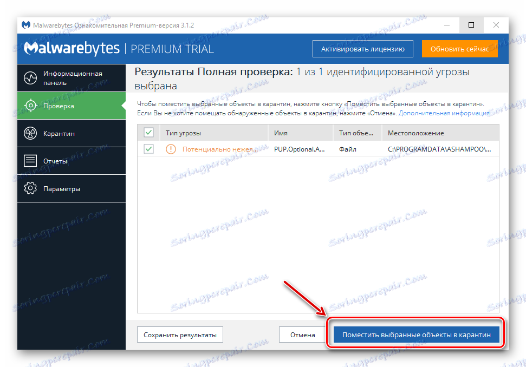Image resolution: width=526 pixels, height=367 pixels.
Task: Click Активировать лицензию button
Action: pyautogui.click(x=362, y=49)
